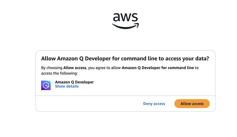The height and width of the screenshot is (137, 237).
Task: Click bold "Allow access" text in description
Action: point(75,68)
